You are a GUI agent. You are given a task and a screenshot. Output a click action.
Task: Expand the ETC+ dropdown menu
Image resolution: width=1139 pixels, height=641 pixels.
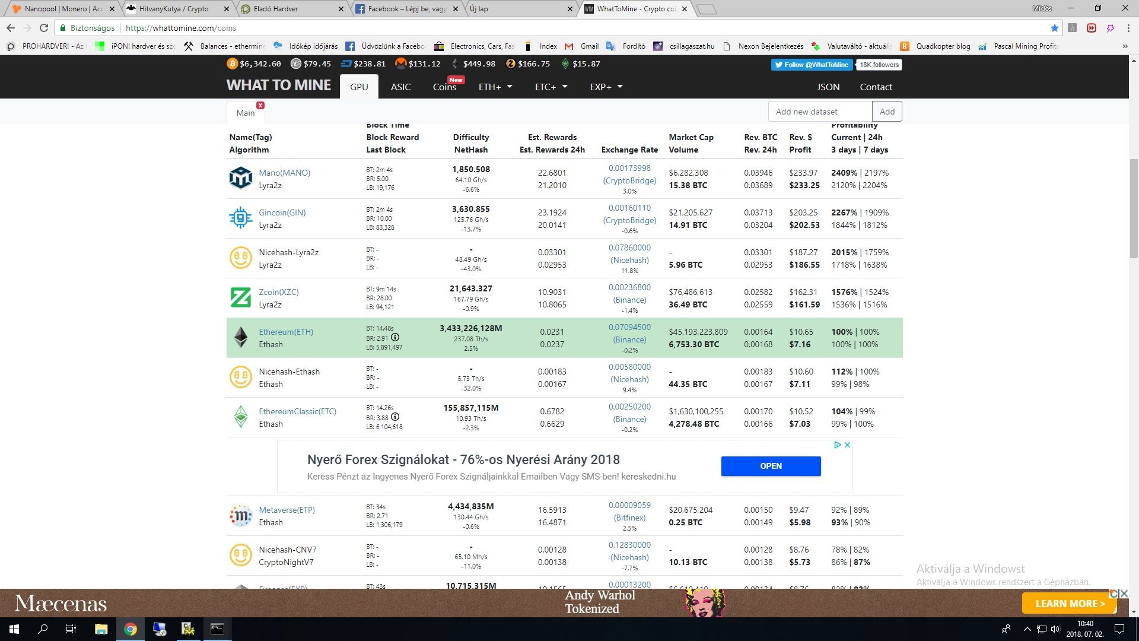551,87
